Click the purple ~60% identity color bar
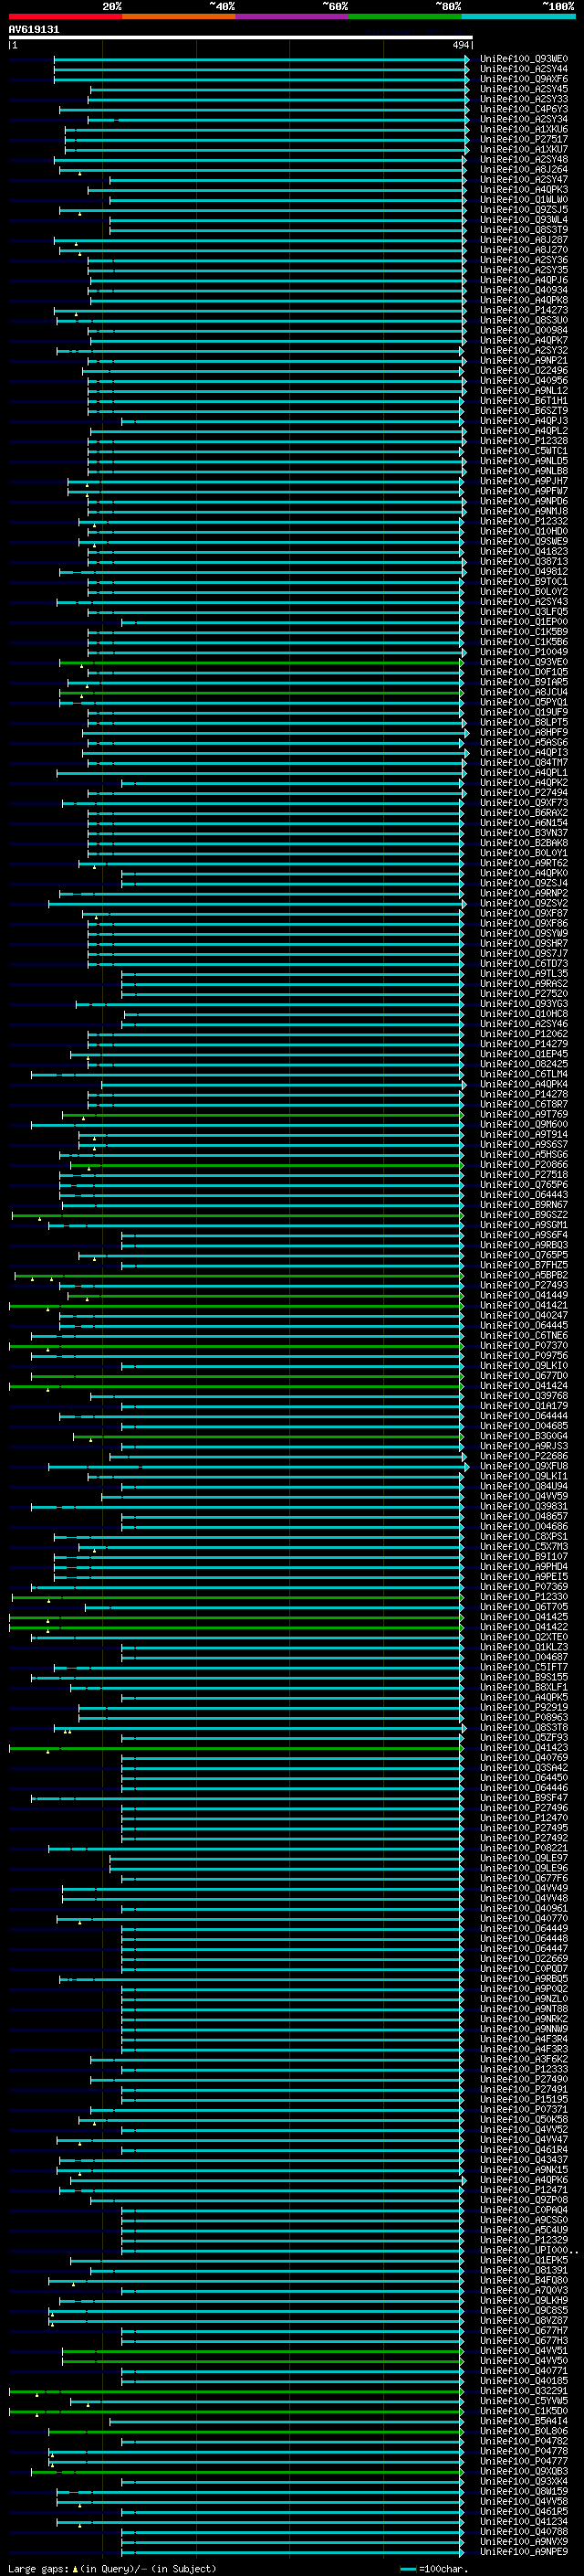This screenshot has width=584, height=2576. coord(293,16)
